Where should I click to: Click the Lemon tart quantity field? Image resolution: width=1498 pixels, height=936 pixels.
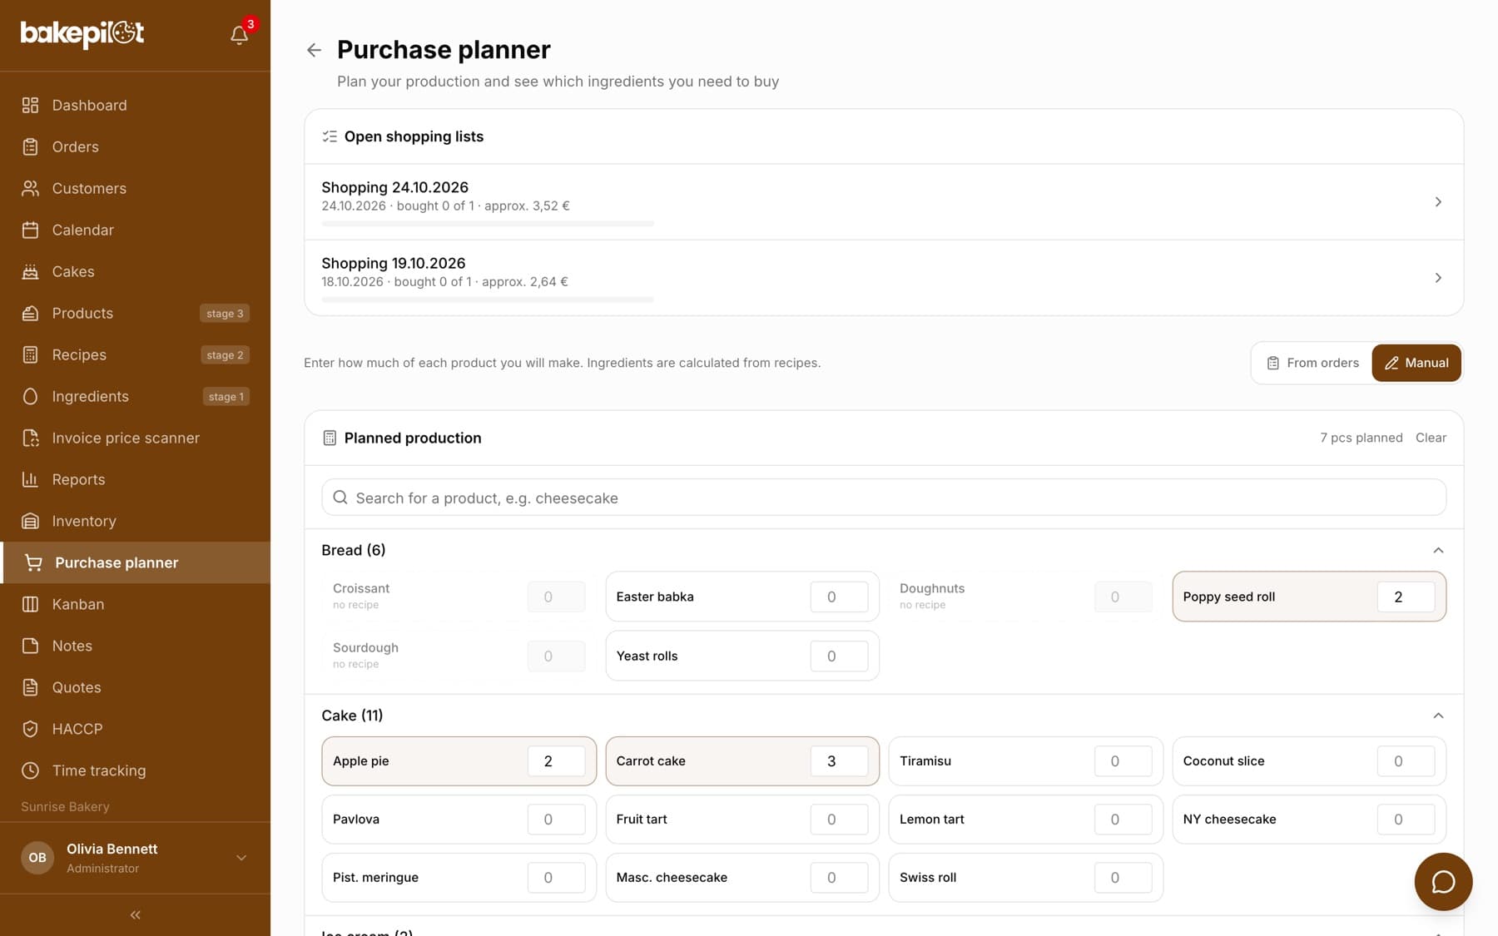coord(1123,820)
